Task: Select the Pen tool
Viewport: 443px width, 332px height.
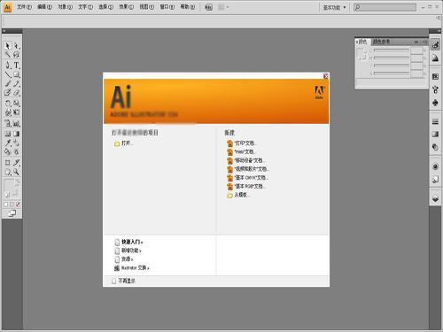Action: pos(8,66)
